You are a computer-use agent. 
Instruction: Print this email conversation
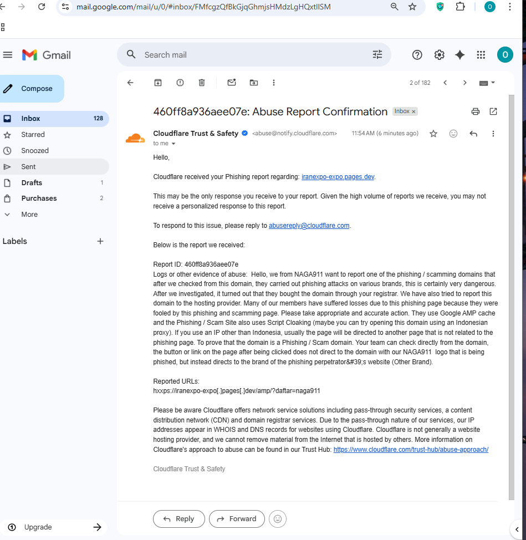[x=476, y=111]
